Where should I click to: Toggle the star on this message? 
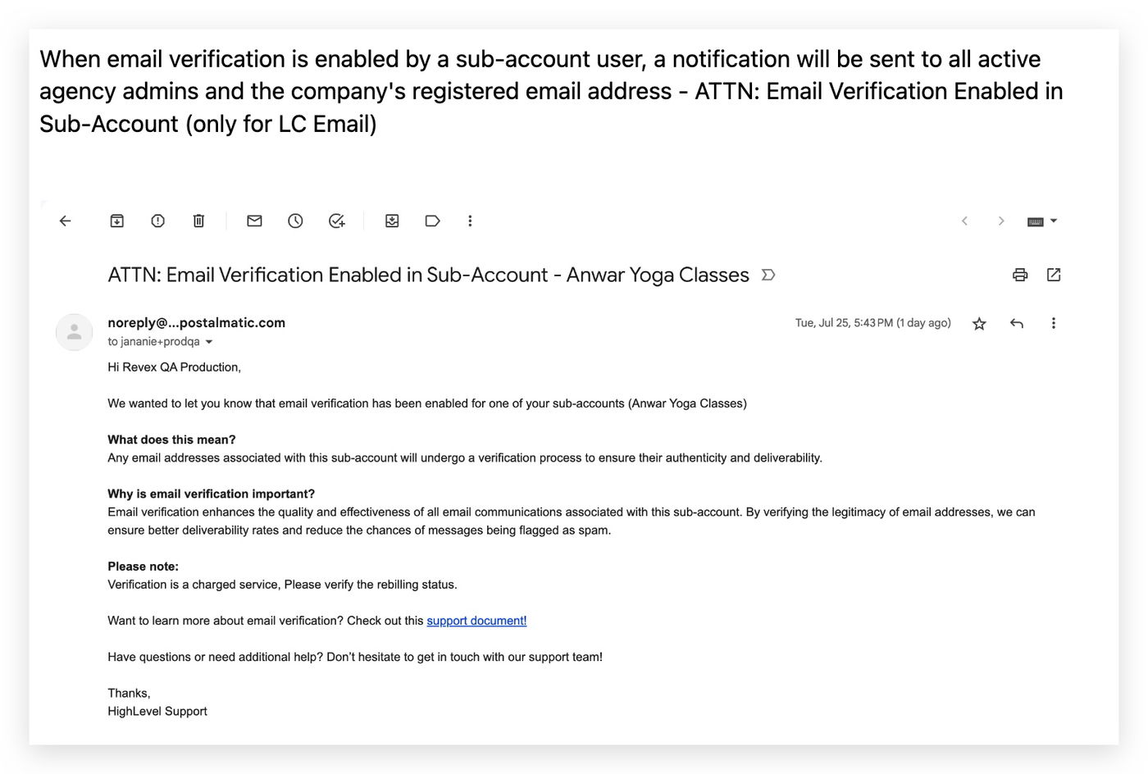[979, 324]
